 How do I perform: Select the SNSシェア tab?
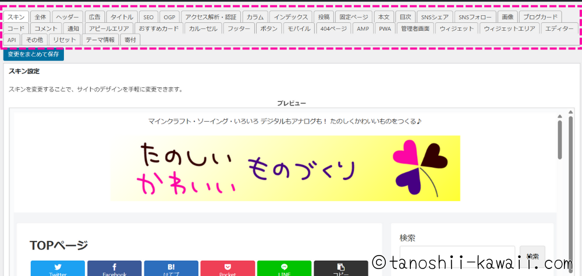pos(435,17)
